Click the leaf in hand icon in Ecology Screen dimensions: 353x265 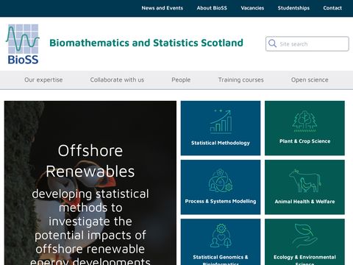[304, 236]
